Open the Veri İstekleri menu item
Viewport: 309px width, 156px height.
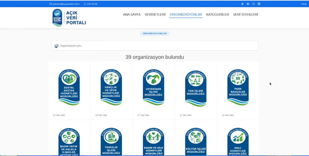(245, 14)
